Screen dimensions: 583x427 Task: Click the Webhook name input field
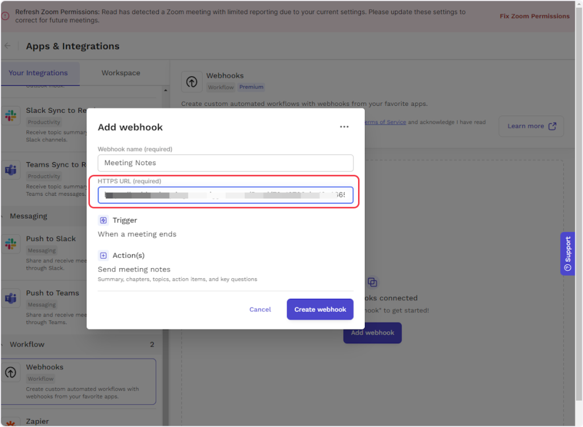pyautogui.click(x=225, y=163)
